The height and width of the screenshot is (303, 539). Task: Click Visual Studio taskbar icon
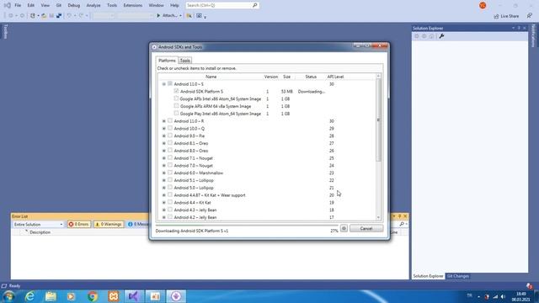coord(134,296)
